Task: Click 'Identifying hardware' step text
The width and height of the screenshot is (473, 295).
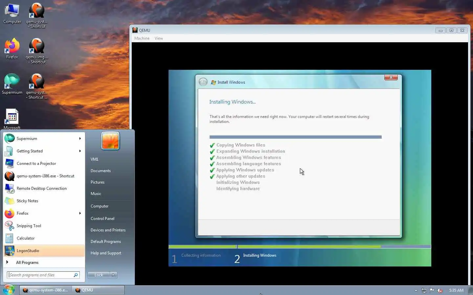Action: [238, 188]
